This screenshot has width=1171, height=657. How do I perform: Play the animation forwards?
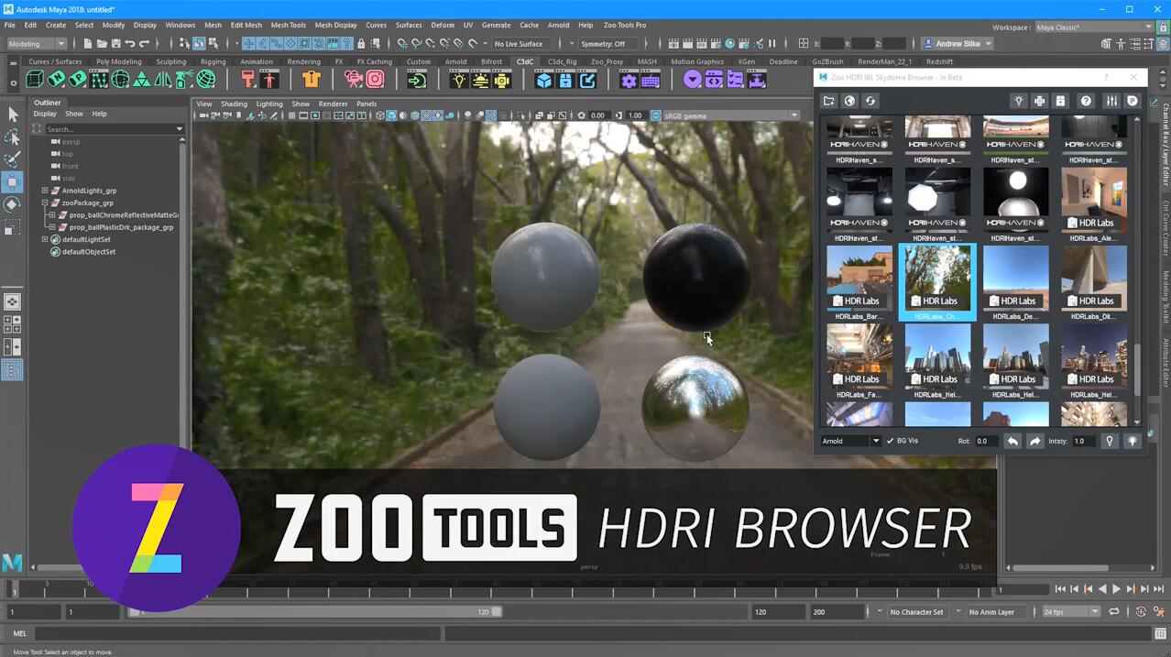coord(1116,589)
